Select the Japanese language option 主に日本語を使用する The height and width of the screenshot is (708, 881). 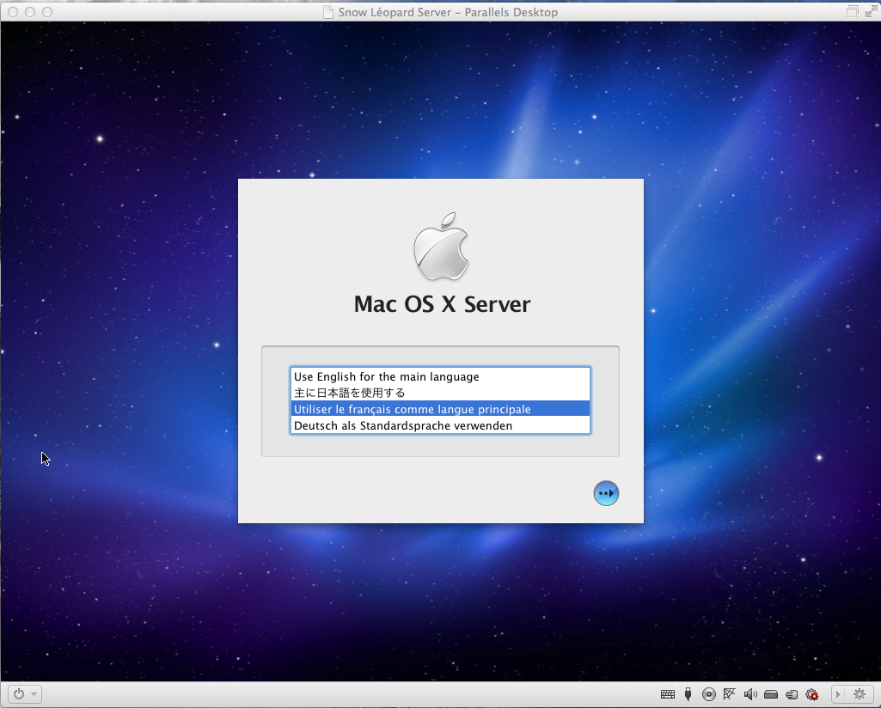(x=440, y=393)
